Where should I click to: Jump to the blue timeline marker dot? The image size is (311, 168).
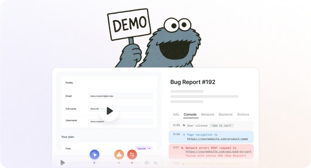pos(94,163)
